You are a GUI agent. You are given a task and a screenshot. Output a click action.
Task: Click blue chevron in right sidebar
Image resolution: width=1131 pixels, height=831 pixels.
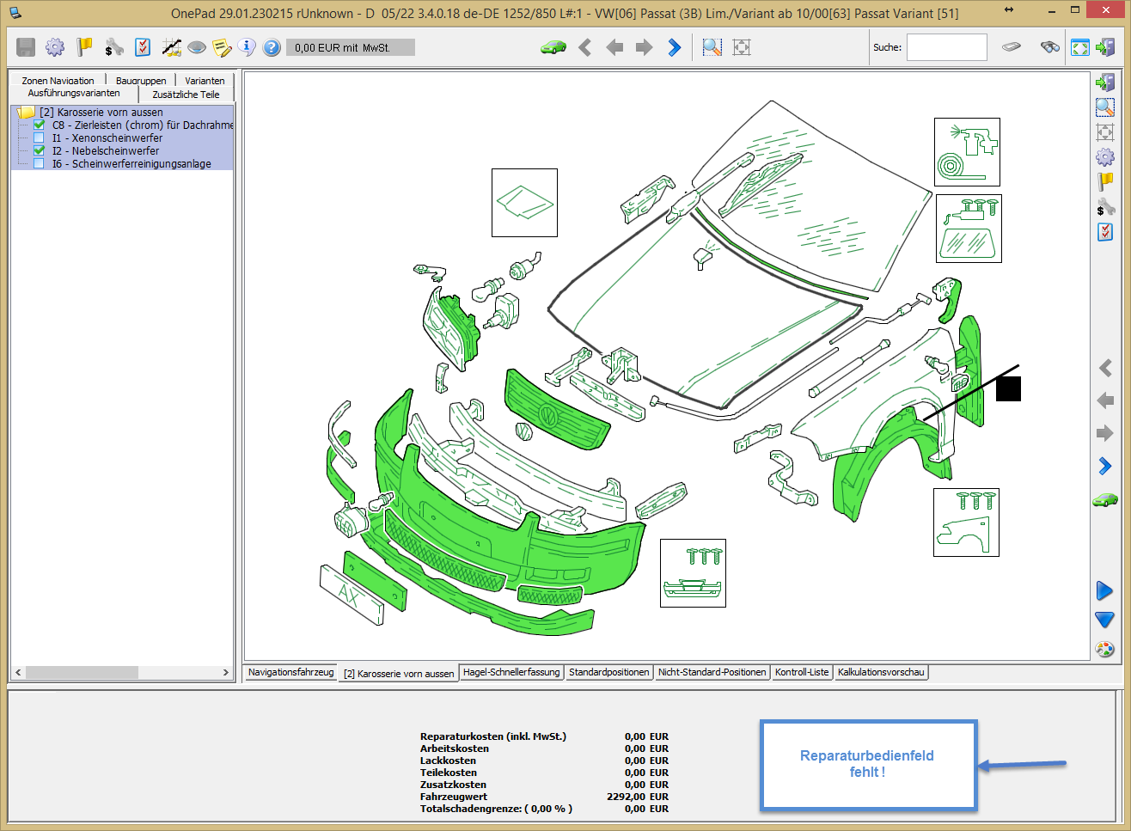coord(1105,466)
